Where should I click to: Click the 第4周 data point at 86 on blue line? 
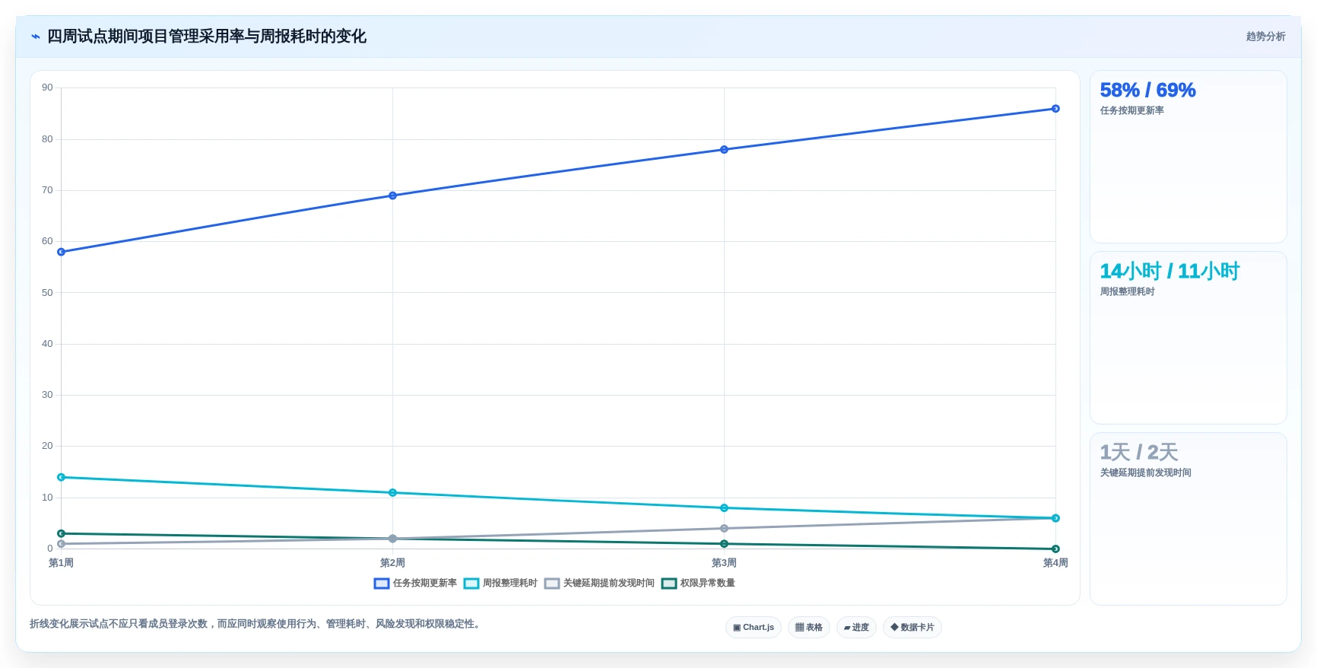pyautogui.click(x=1055, y=109)
